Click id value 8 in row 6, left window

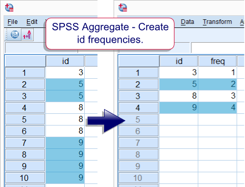65,131
